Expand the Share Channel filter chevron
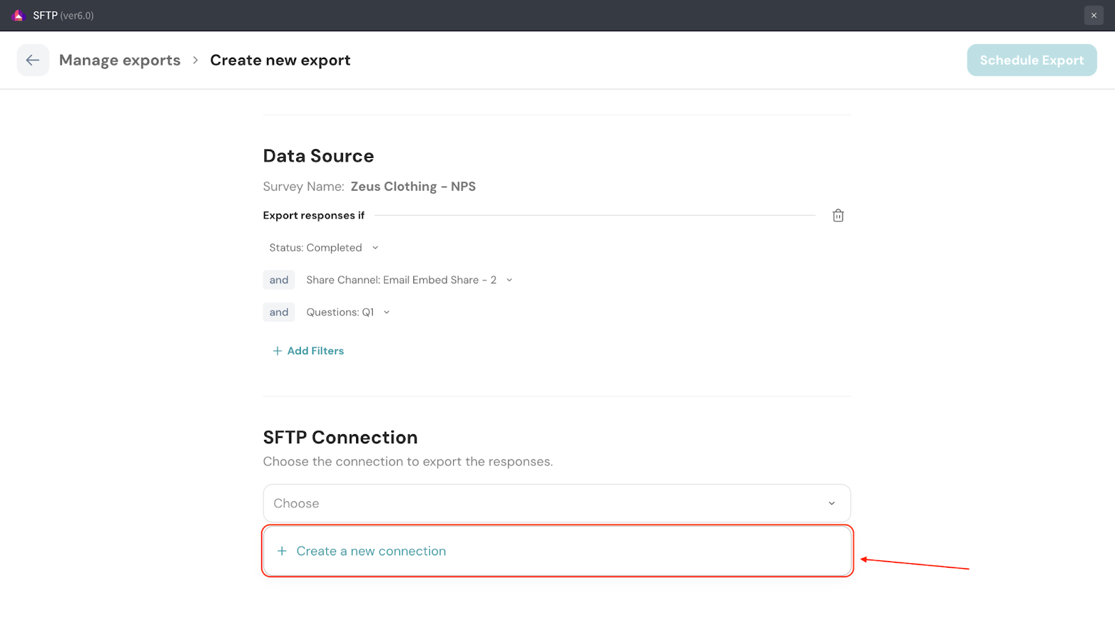The height and width of the screenshot is (625, 1115). coord(509,280)
